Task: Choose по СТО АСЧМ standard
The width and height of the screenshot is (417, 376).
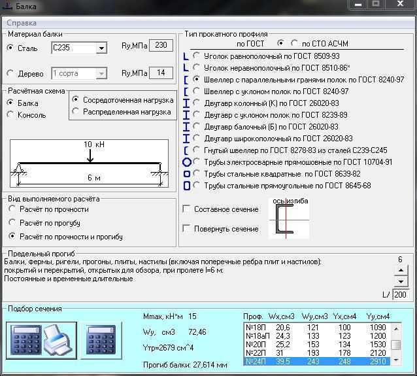Action: tap(294, 43)
